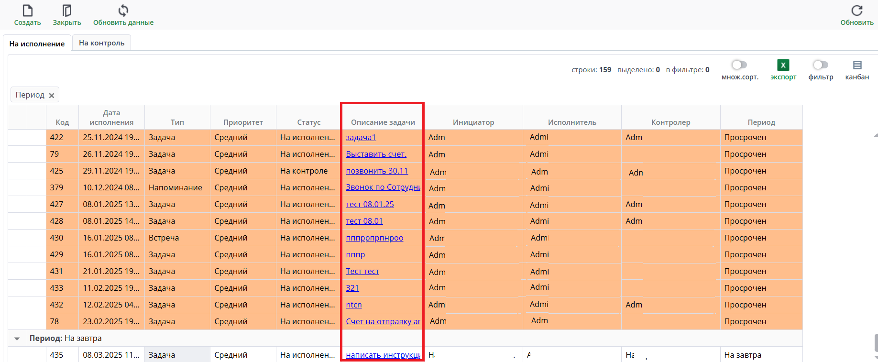878x362 pixels.
Task: Open the Выставить счет. task link
Action: coord(376,154)
